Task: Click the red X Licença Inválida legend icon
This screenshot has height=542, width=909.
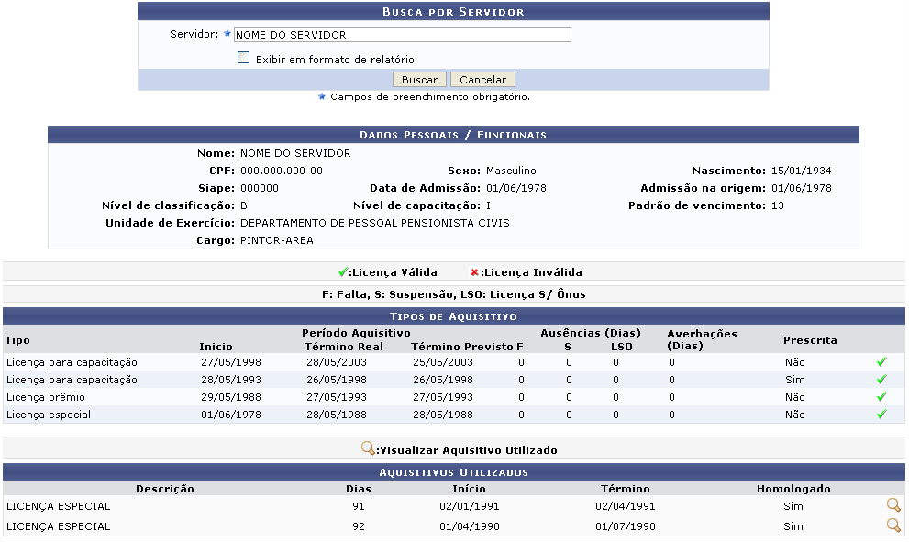Action: point(475,272)
